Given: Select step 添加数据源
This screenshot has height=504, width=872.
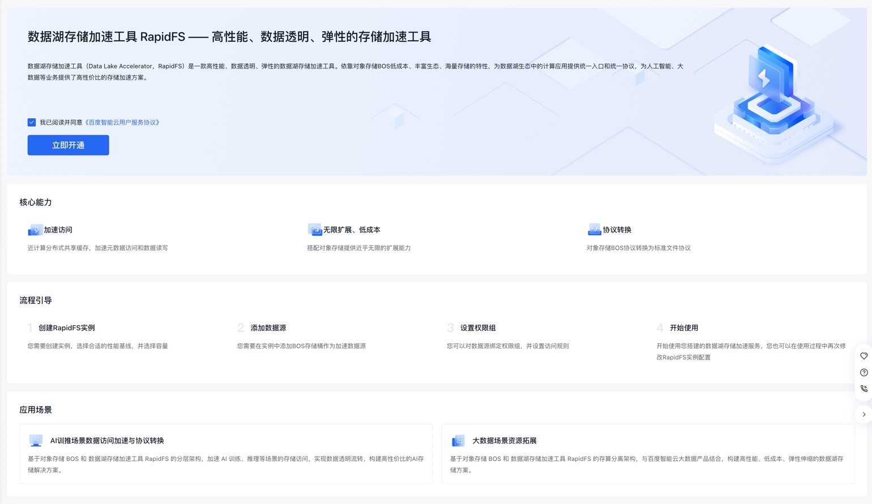Looking at the screenshot, I should 268,328.
